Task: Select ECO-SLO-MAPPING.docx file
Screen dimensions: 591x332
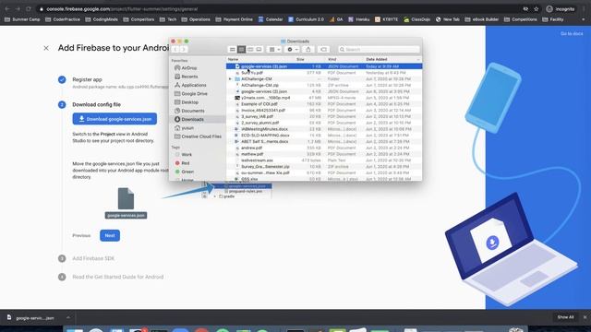Action: [324, 136]
